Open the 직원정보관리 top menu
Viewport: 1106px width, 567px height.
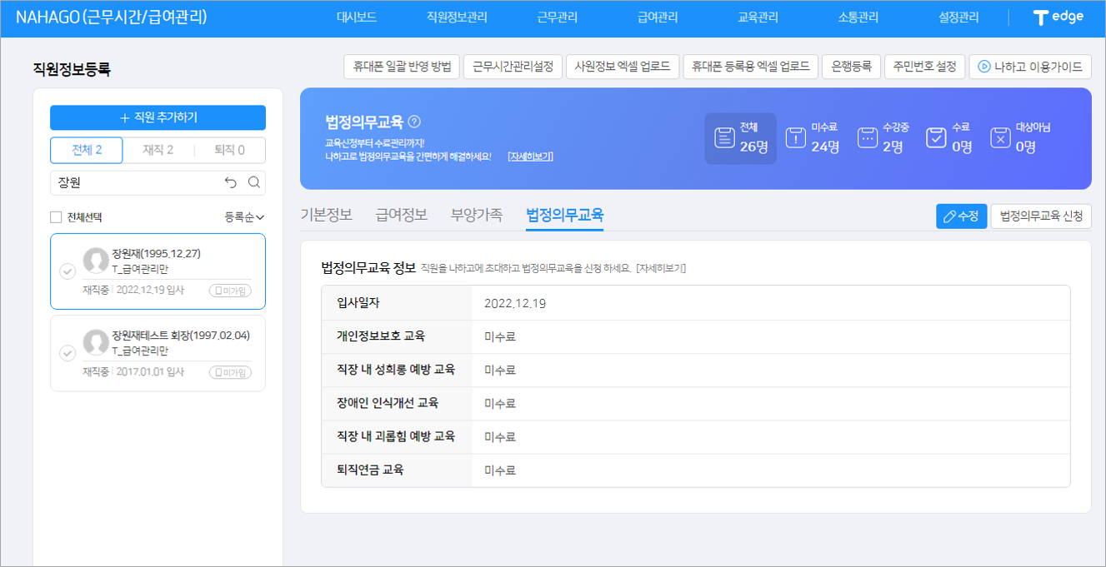(x=457, y=17)
